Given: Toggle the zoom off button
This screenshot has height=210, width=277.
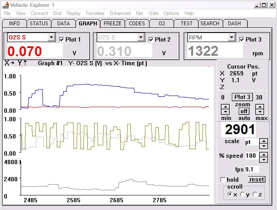Looking at the screenshot, I should 244,111.
